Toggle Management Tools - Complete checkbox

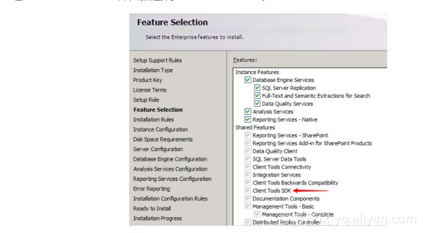257,214
